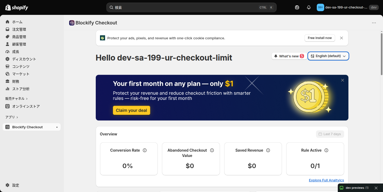Show Rule Active info icon

(x=326, y=150)
